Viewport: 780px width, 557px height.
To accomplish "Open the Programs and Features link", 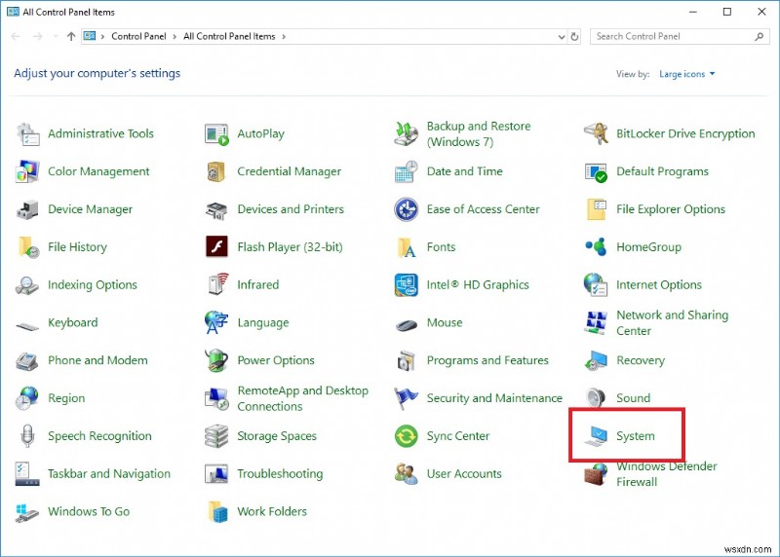I will pos(487,360).
